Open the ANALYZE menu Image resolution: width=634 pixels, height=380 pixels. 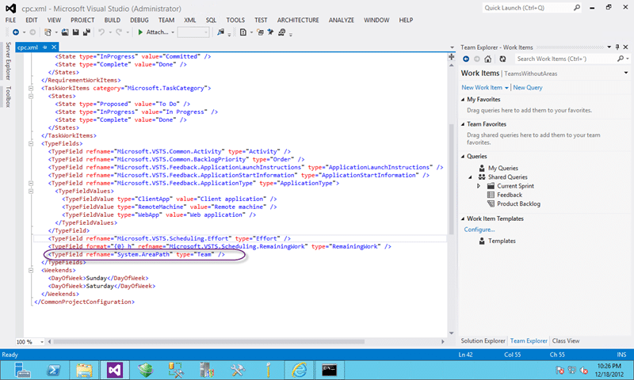(342, 20)
